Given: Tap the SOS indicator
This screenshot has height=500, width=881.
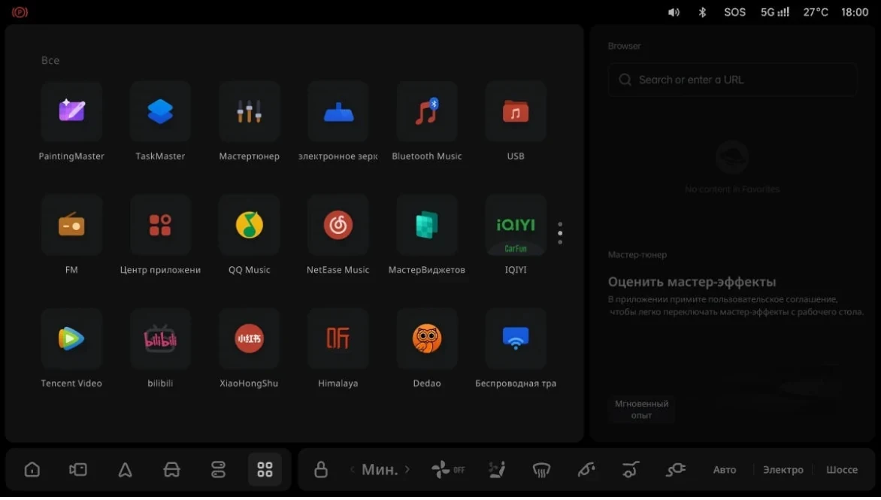Looking at the screenshot, I should (734, 12).
